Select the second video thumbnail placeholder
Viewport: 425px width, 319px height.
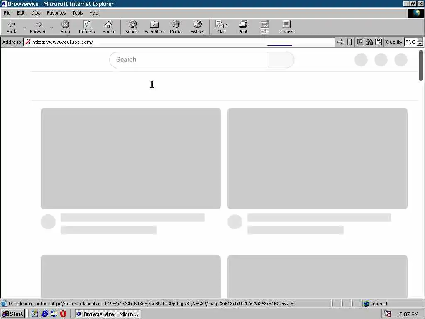tap(318, 159)
